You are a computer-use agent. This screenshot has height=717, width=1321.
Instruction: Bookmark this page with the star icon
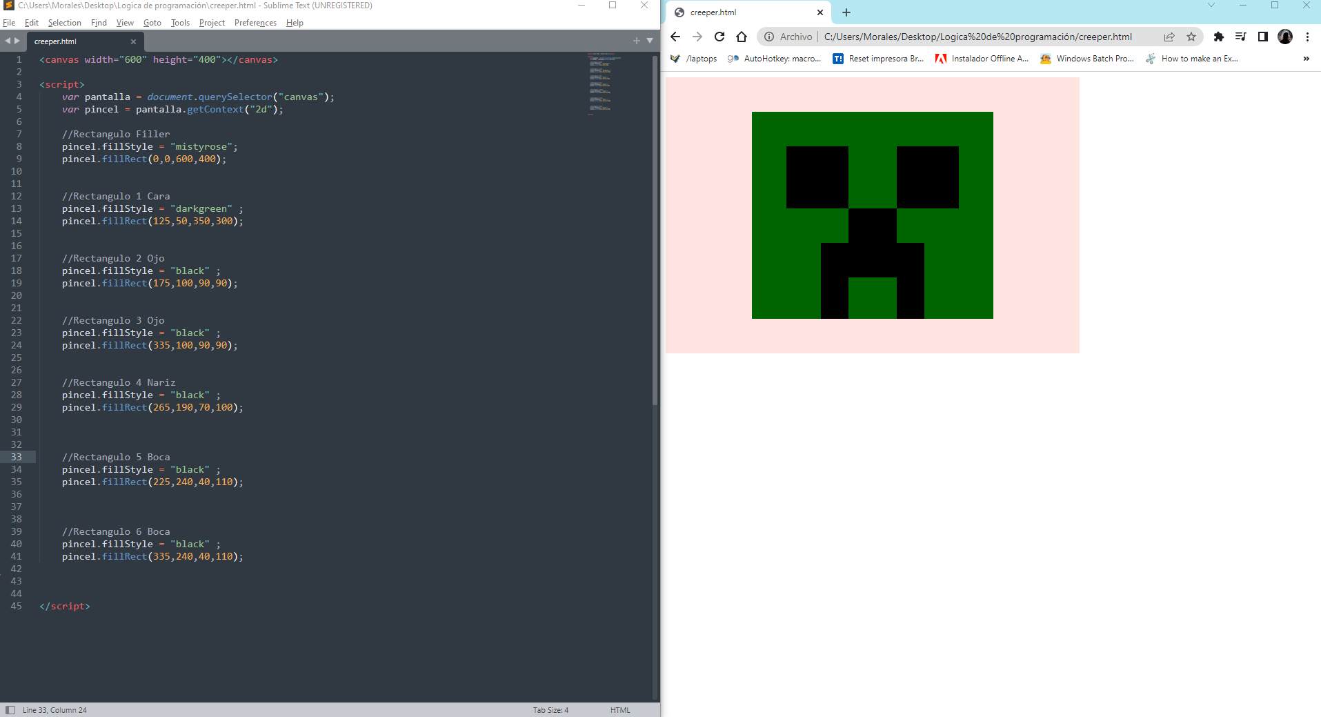pos(1191,37)
